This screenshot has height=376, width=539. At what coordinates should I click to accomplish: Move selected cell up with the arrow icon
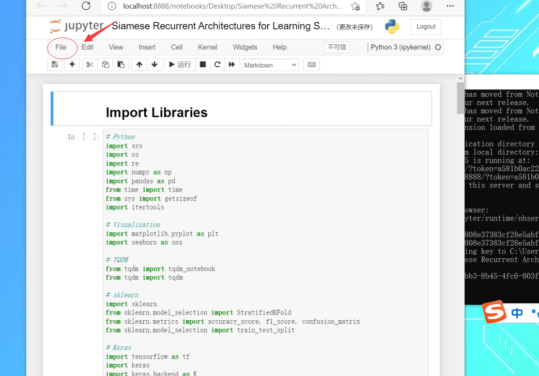[139, 65]
